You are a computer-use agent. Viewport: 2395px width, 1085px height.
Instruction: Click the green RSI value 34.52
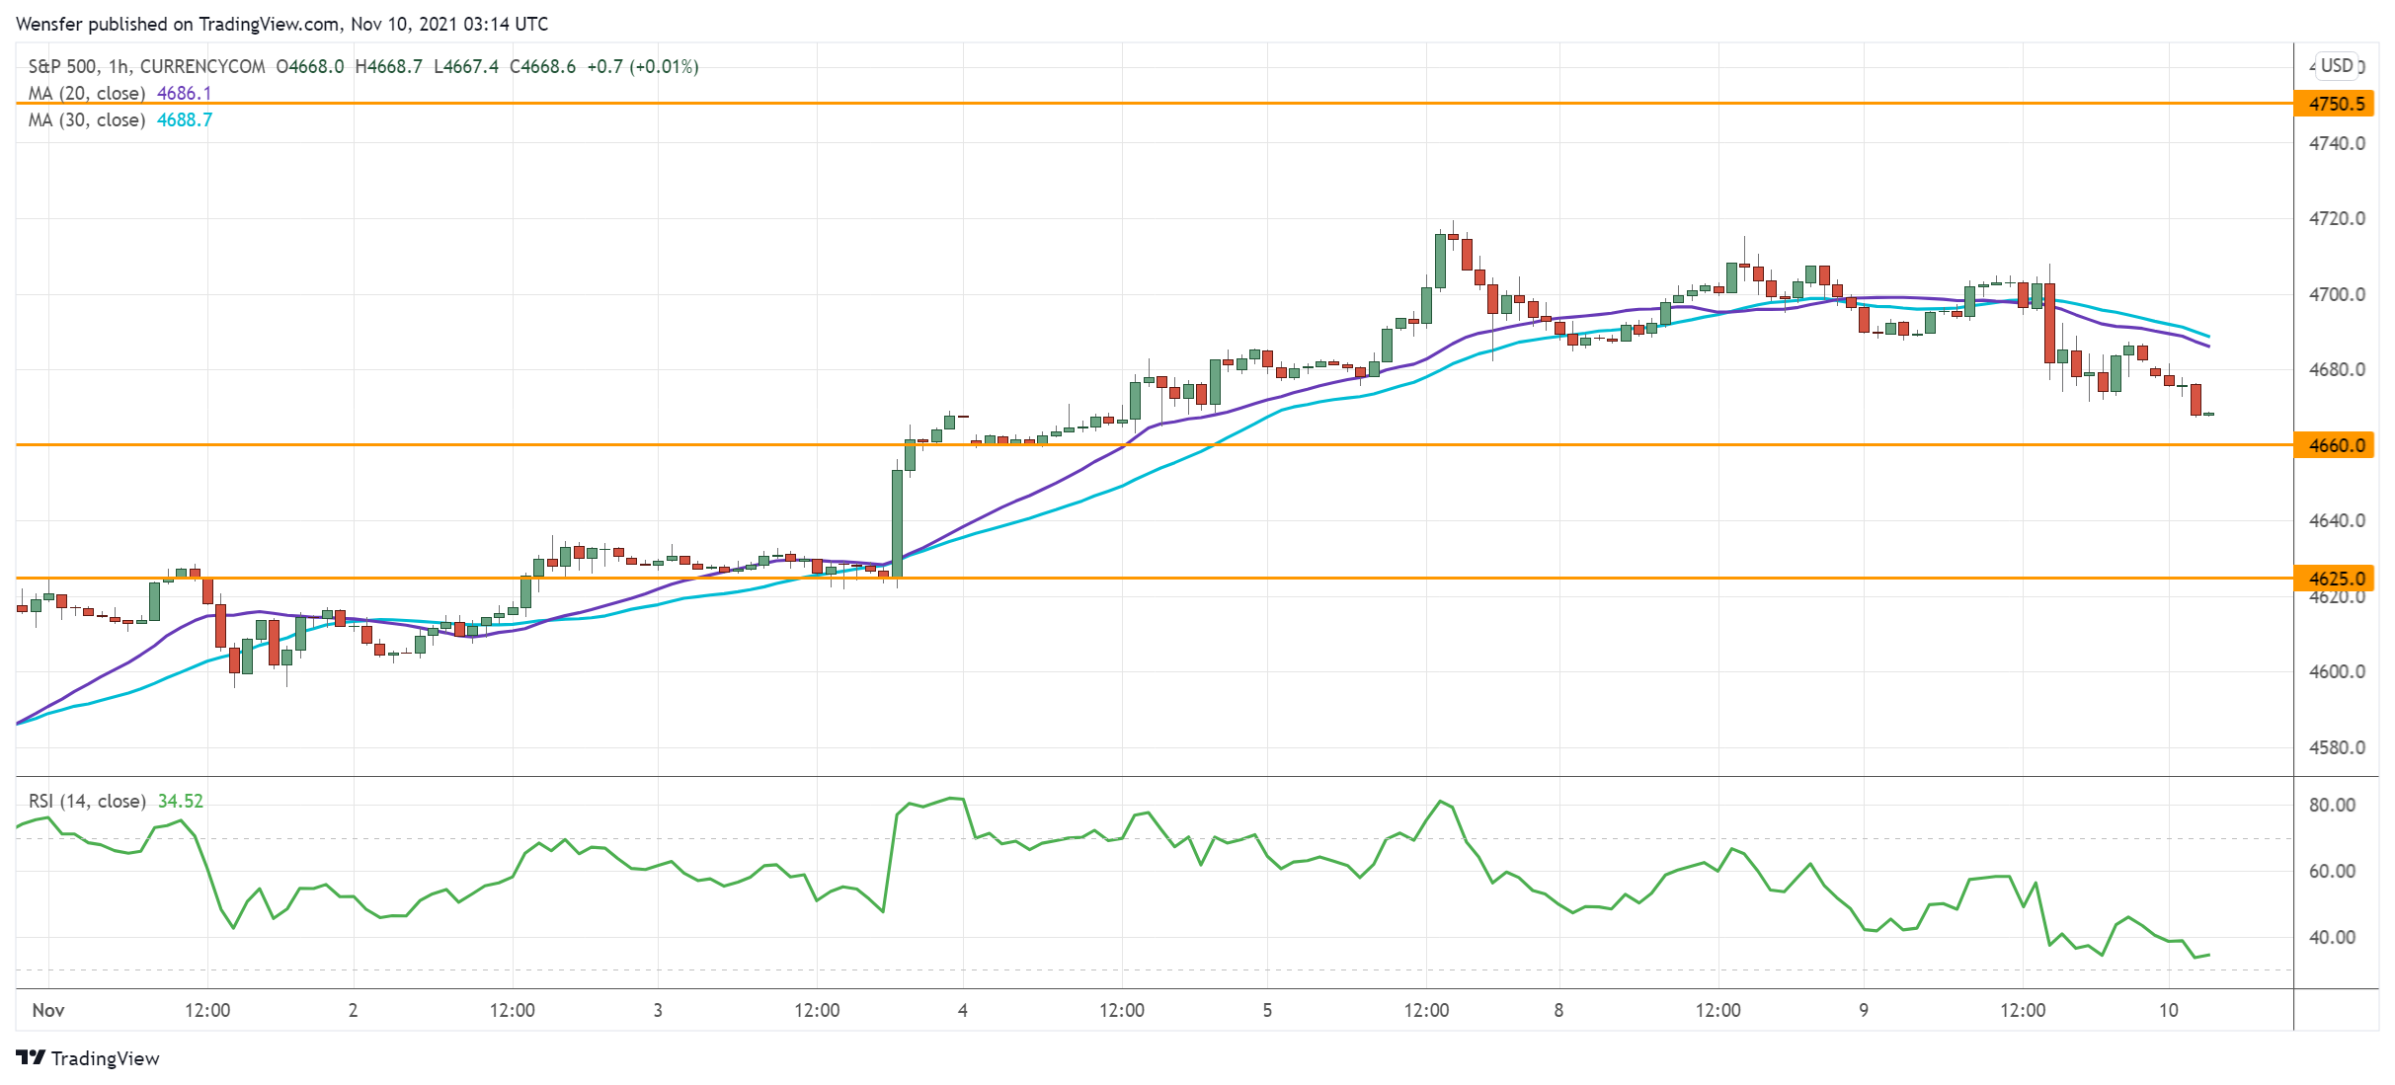pyautogui.click(x=181, y=801)
